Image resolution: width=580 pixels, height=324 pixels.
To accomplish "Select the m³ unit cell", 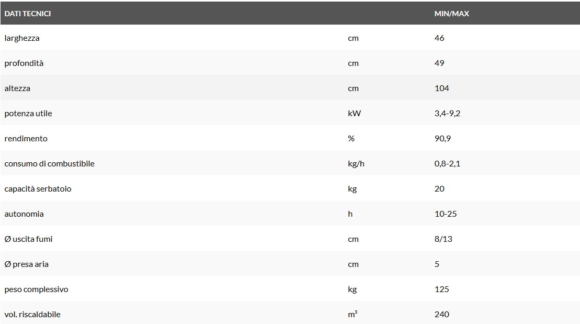I will click(352, 315).
